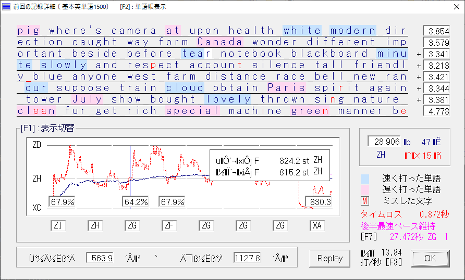Image resolution: width=465 pixels, height=280 pixels.
Task: Click the 後半最速ペース維持 text
Action: click(398, 226)
